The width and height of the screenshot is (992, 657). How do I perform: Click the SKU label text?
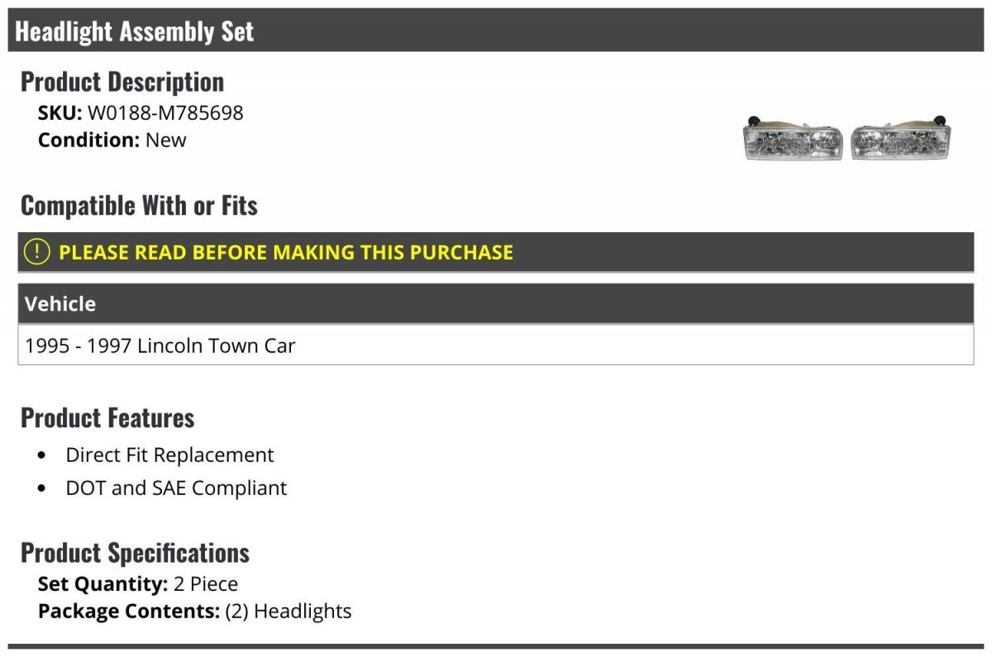pos(60,112)
